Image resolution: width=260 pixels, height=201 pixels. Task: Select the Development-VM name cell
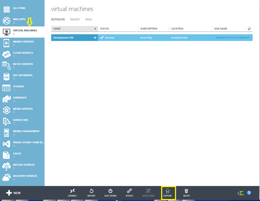point(75,38)
